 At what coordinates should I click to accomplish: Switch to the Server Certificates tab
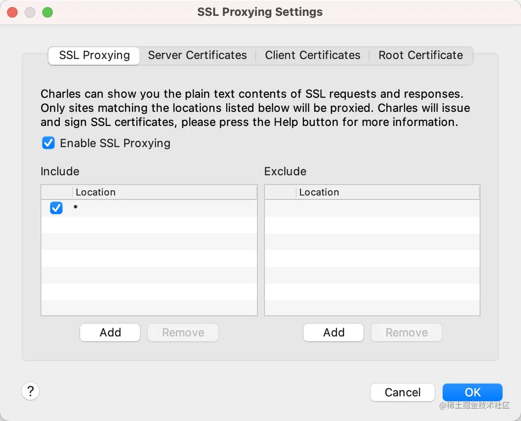pyautogui.click(x=197, y=55)
